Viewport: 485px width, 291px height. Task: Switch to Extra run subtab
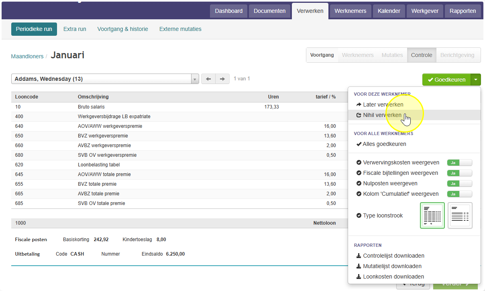[x=75, y=29]
